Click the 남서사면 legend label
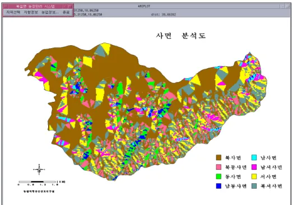This screenshot has width=293, height=205. pyautogui.click(x=271, y=167)
